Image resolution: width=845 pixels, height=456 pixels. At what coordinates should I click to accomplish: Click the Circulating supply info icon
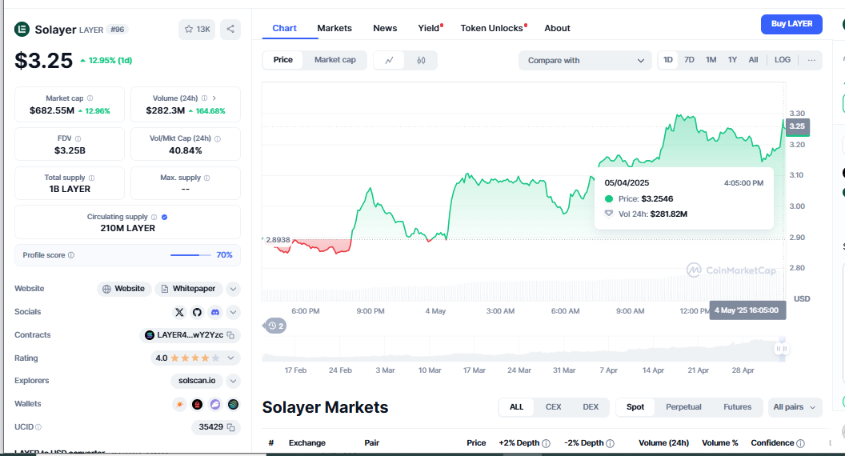(154, 218)
